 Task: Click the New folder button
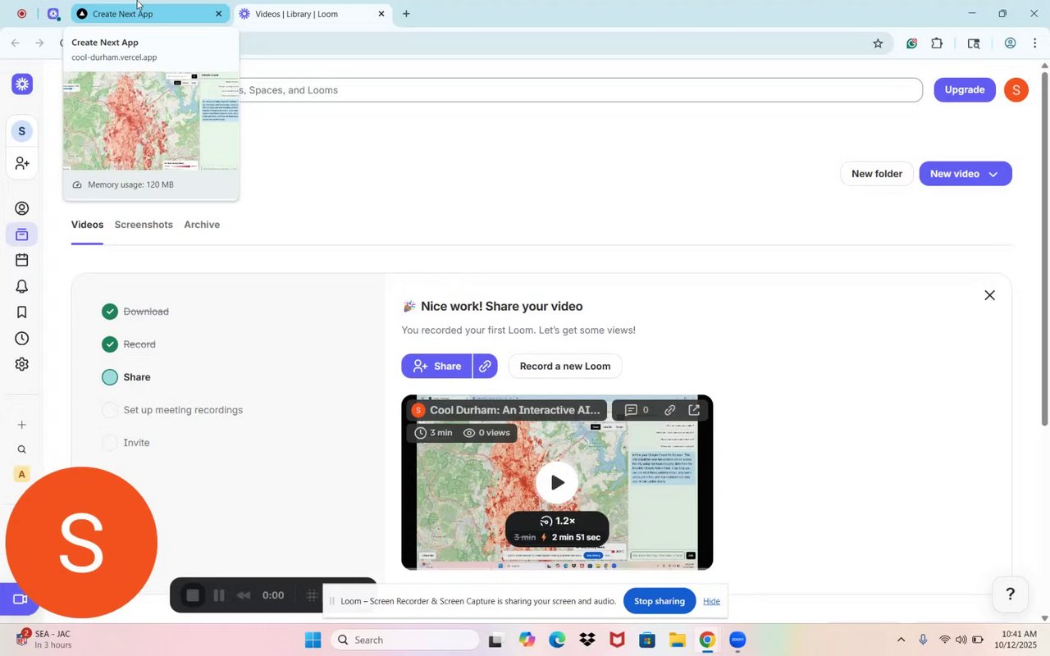[x=877, y=174]
